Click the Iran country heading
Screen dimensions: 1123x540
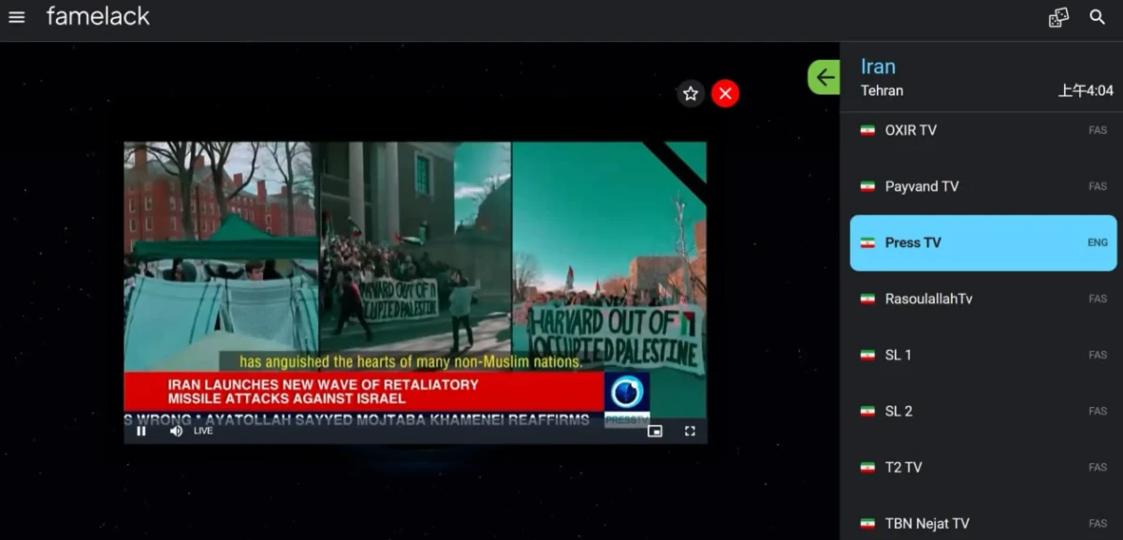click(x=878, y=66)
